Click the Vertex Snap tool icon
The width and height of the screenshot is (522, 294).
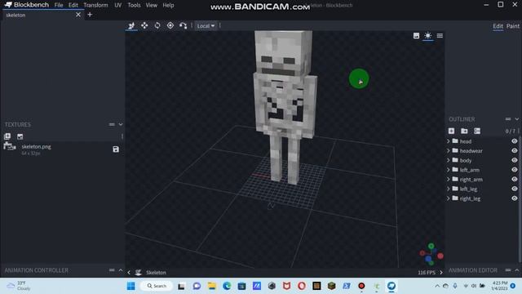183,25
